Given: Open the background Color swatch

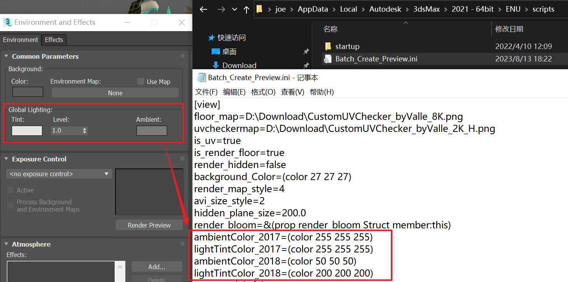Looking at the screenshot, I should (28, 92).
